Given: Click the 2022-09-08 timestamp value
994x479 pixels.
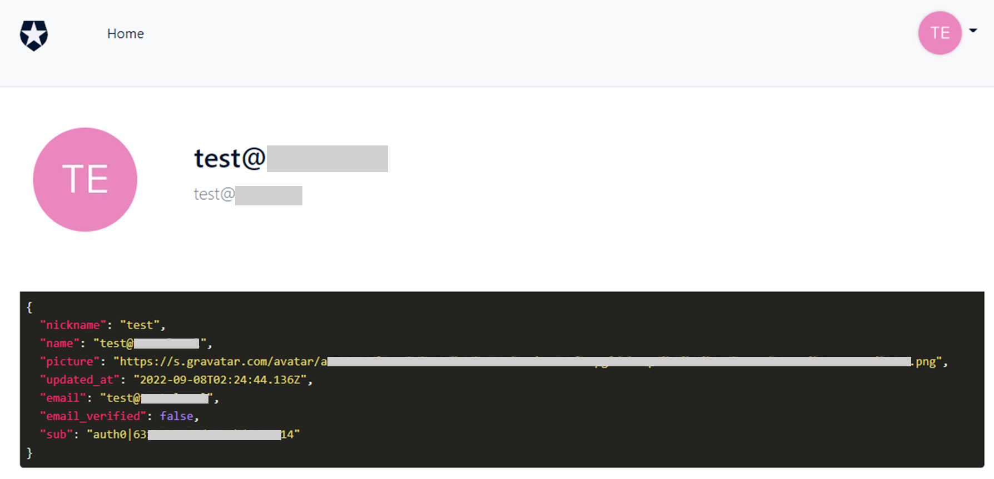Looking at the screenshot, I should [x=220, y=380].
